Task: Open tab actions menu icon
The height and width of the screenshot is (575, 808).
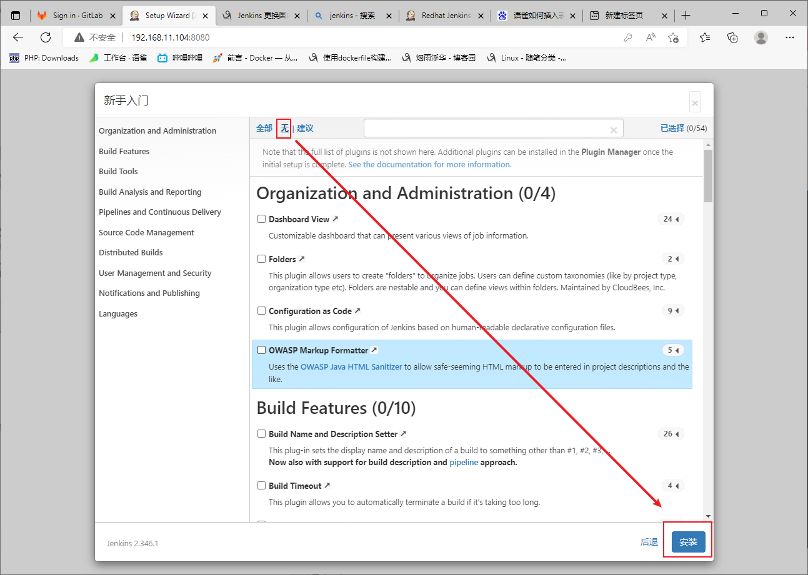Action: [16, 16]
